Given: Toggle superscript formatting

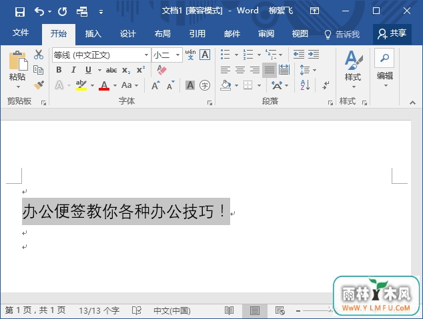Looking at the screenshot, I should pyautogui.click(x=141, y=70).
